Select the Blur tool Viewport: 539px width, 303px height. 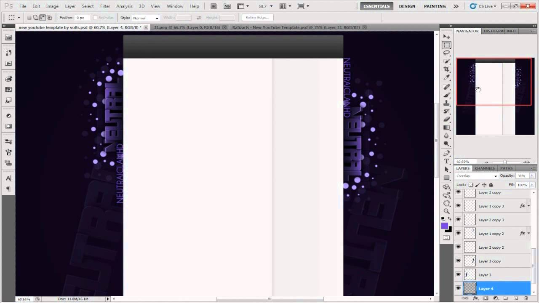click(x=447, y=136)
